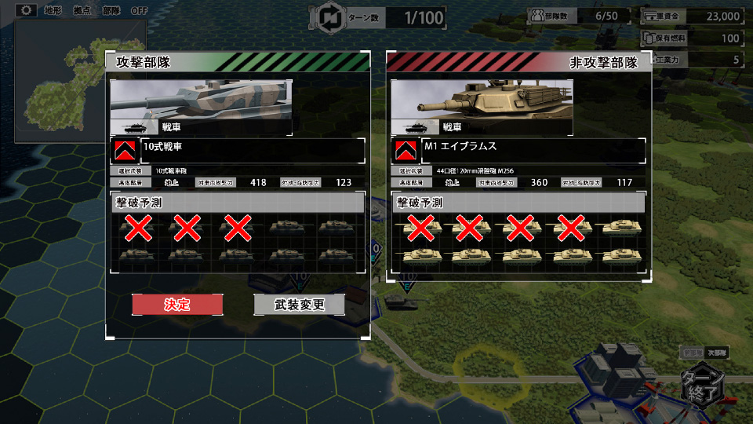The image size is (753, 424).
Task: Switch the OFF display option
Action: [140, 10]
